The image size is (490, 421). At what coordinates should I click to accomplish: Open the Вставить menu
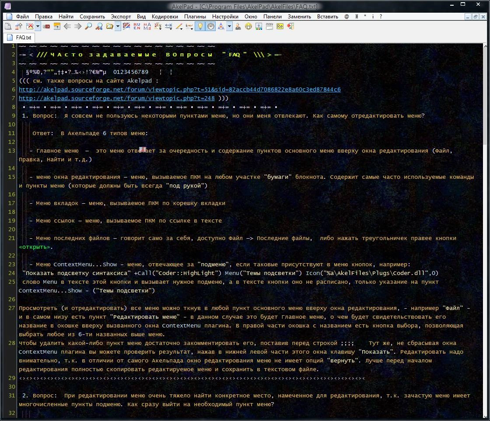tap(328, 17)
